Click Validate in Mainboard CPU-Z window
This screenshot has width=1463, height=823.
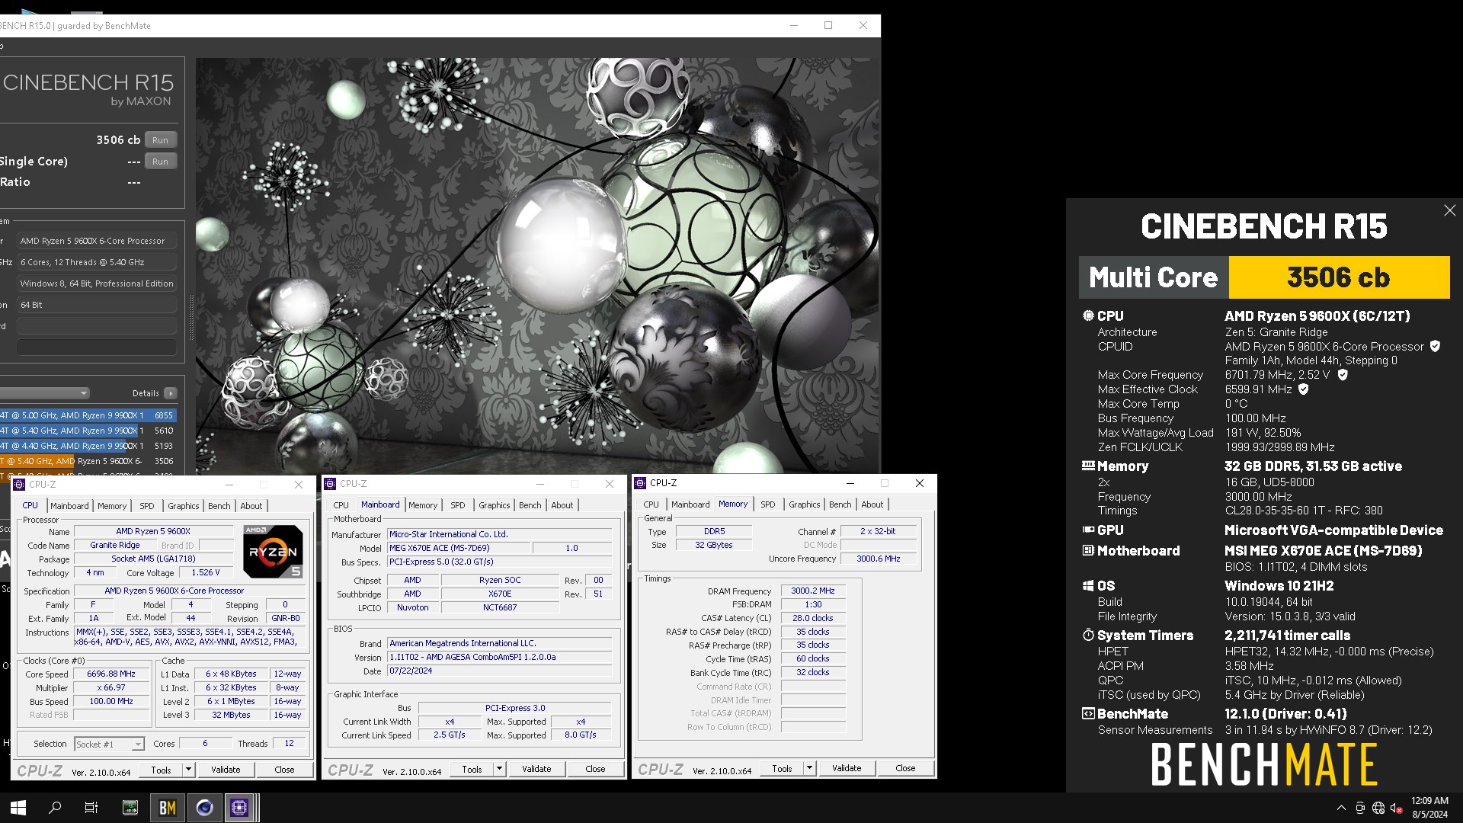[536, 769]
